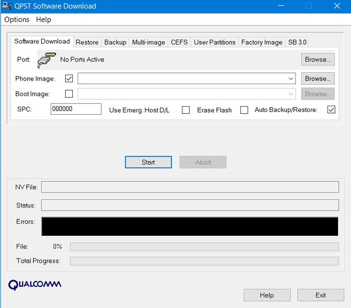Close the QPST Software Download window

(337, 6)
